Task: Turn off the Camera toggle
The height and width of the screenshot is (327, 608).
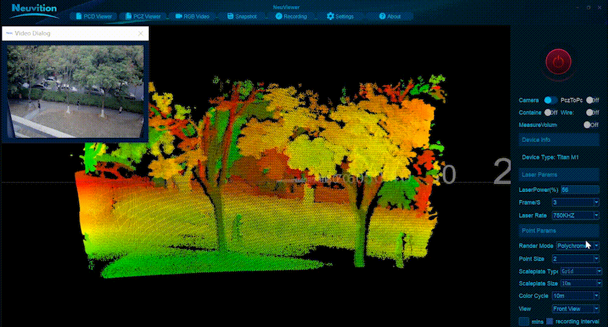Action: click(551, 100)
